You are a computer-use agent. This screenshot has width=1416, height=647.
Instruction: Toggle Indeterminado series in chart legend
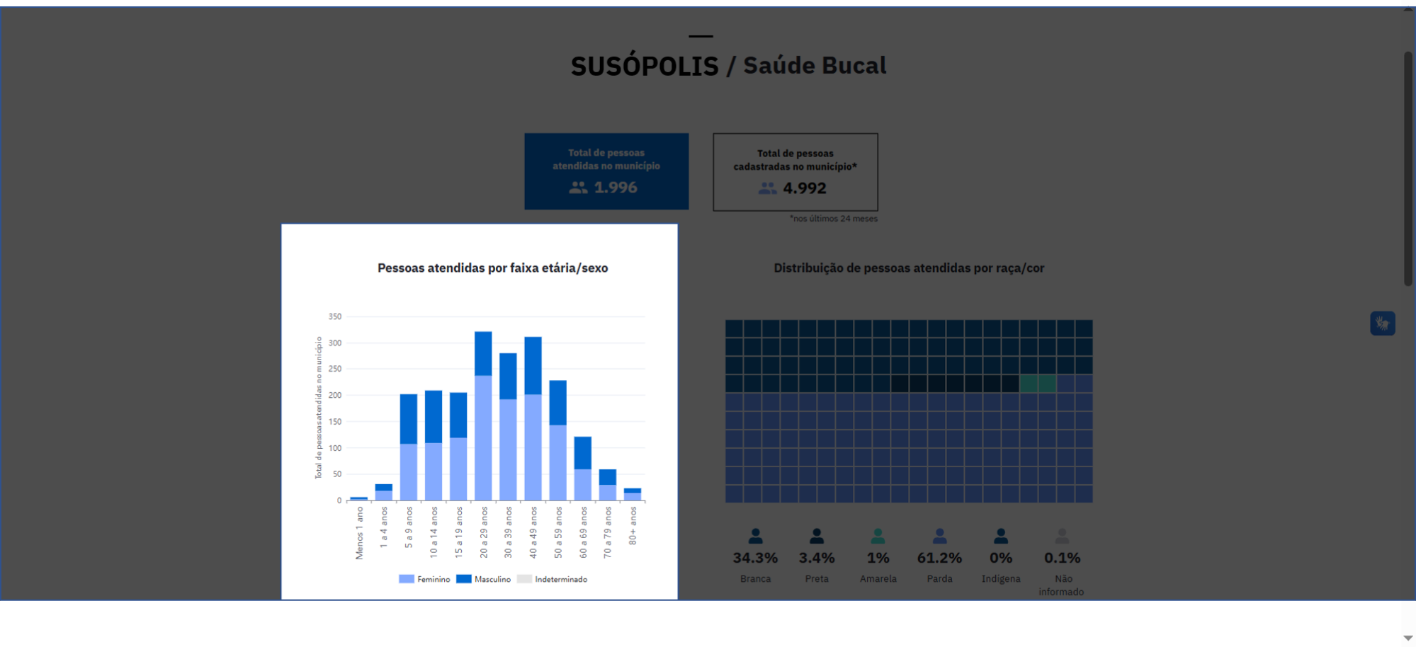point(552,579)
